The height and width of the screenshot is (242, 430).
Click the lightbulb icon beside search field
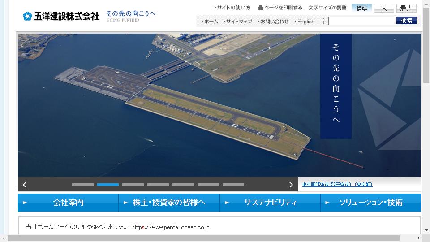(323, 21)
